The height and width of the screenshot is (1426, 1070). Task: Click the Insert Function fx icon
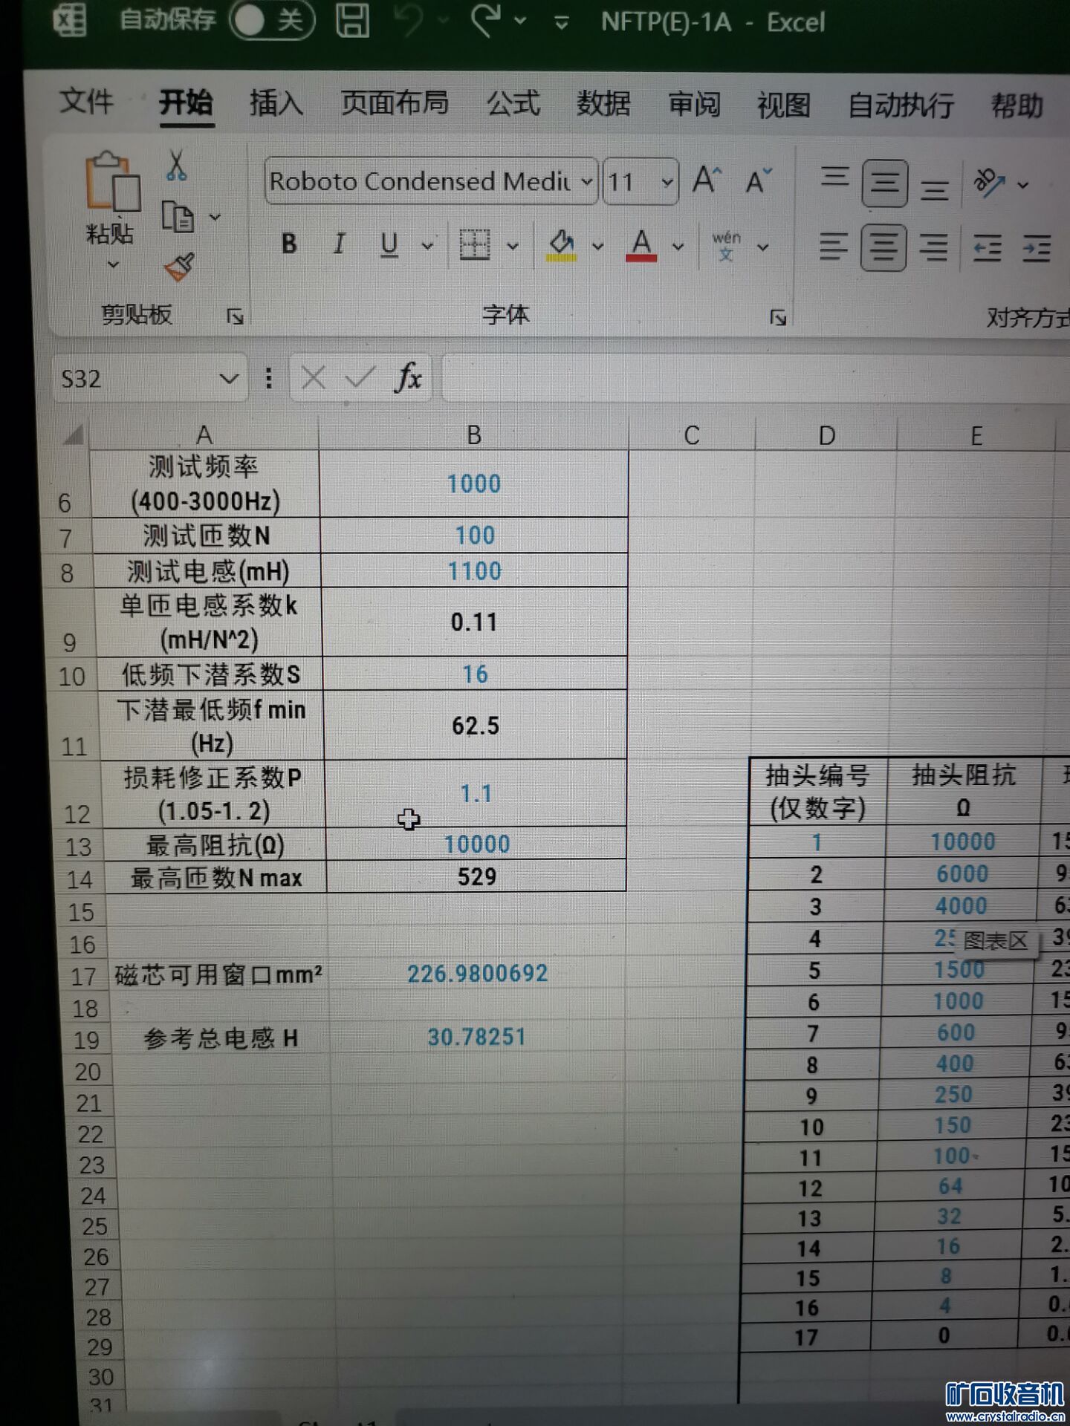[408, 377]
